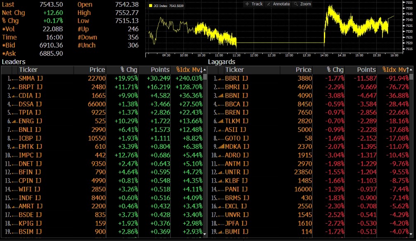Click Laggards table % Chg column header

[x=335, y=70]
